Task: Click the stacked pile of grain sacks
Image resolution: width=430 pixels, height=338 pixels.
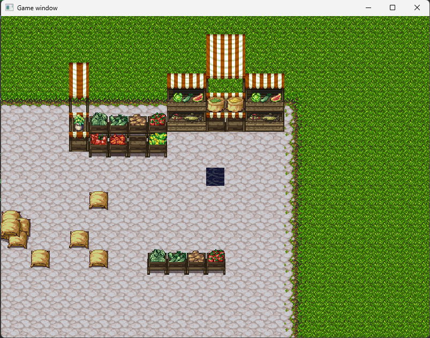Action: tap(16, 229)
